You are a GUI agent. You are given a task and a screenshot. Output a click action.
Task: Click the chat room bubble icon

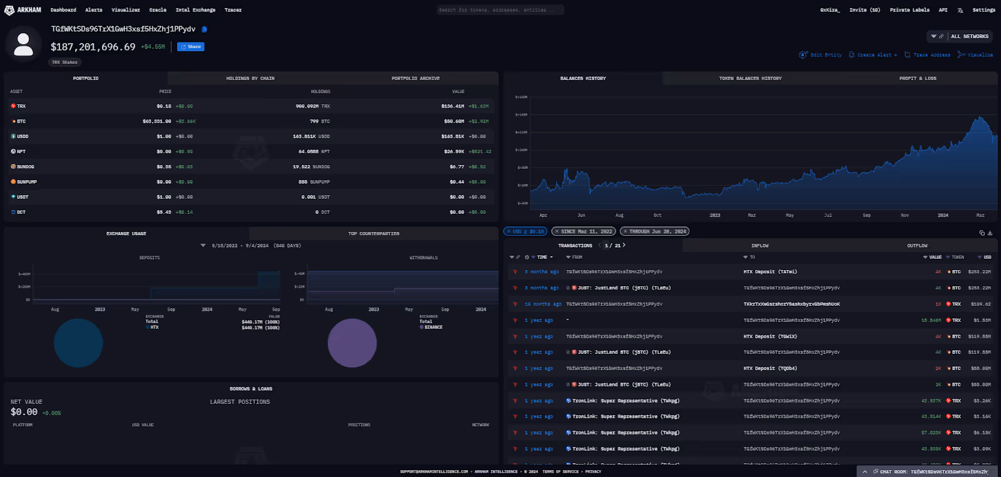[x=876, y=471]
